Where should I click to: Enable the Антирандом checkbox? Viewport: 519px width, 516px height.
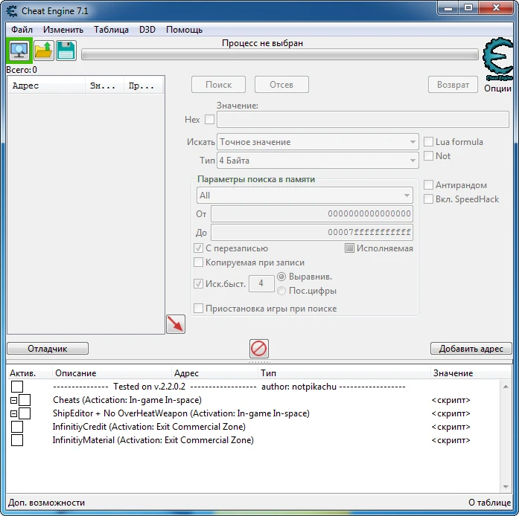tap(428, 185)
